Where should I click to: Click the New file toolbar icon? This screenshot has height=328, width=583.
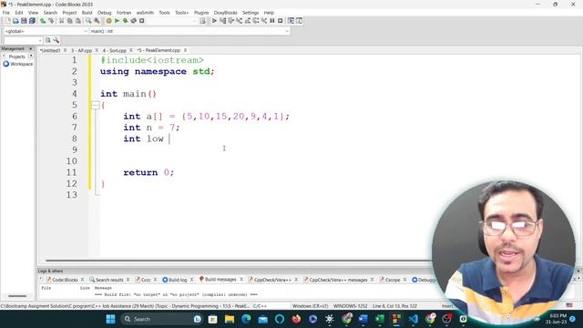pyautogui.click(x=7, y=21)
